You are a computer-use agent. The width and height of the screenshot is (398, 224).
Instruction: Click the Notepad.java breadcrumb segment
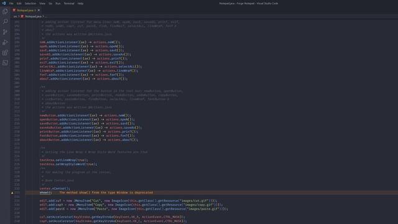[33, 16]
